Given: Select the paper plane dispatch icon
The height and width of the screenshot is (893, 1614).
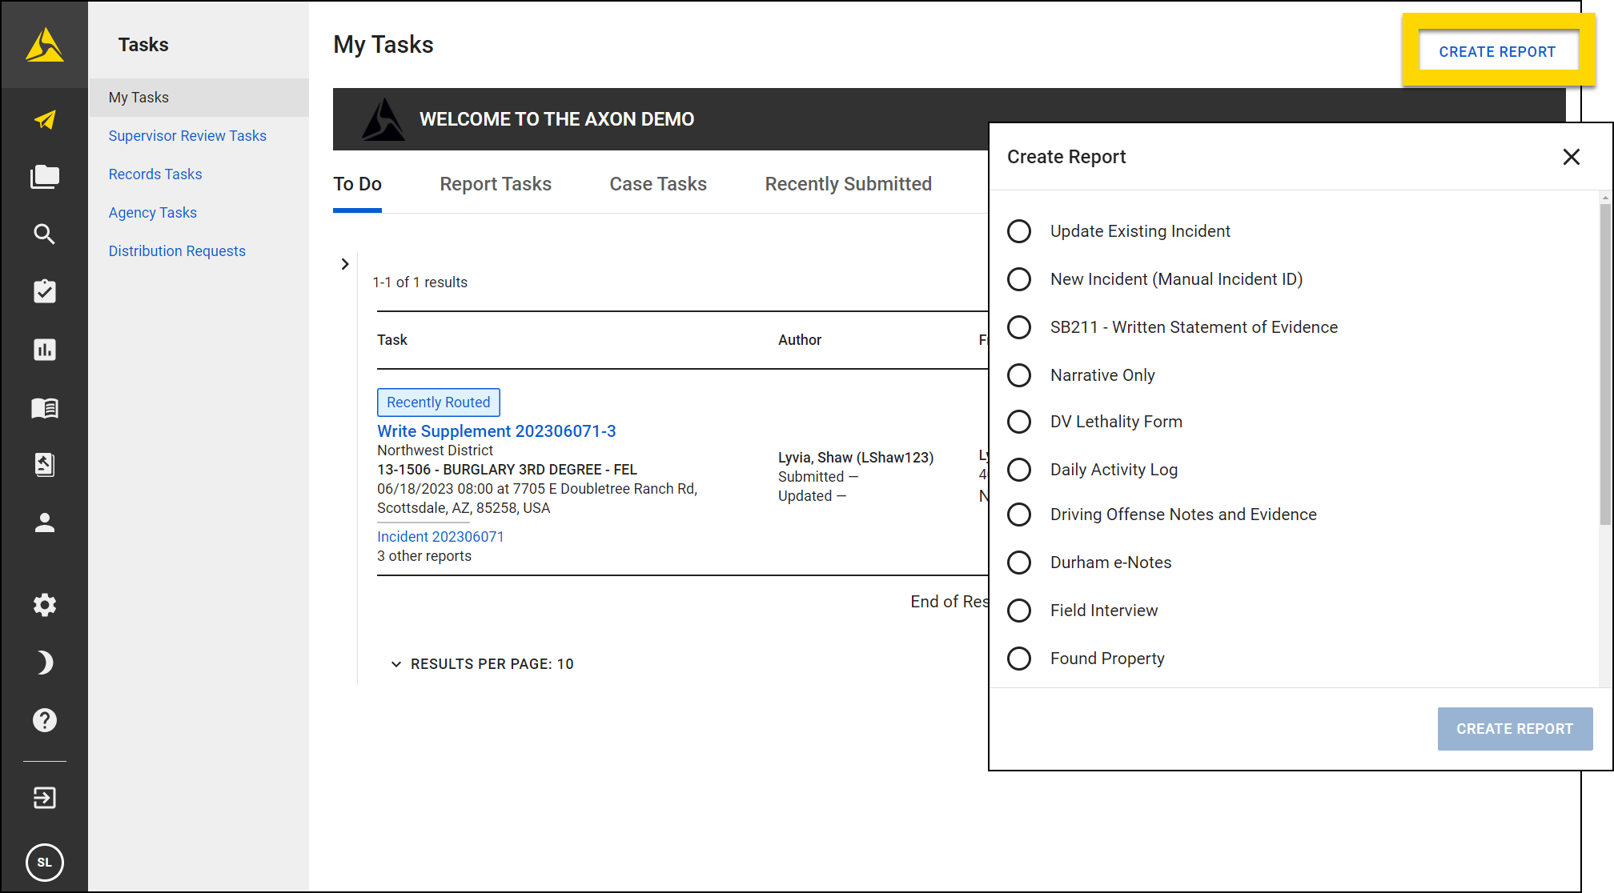Looking at the screenshot, I should click(44, 119).
